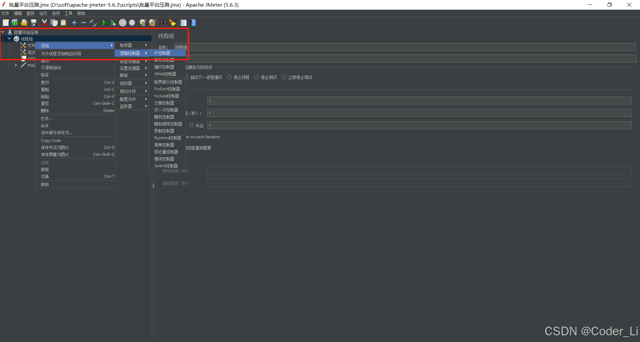Viewport: 640px width, 342px height.
Task: Start the test with green play icon
Action: pos(104,23)
